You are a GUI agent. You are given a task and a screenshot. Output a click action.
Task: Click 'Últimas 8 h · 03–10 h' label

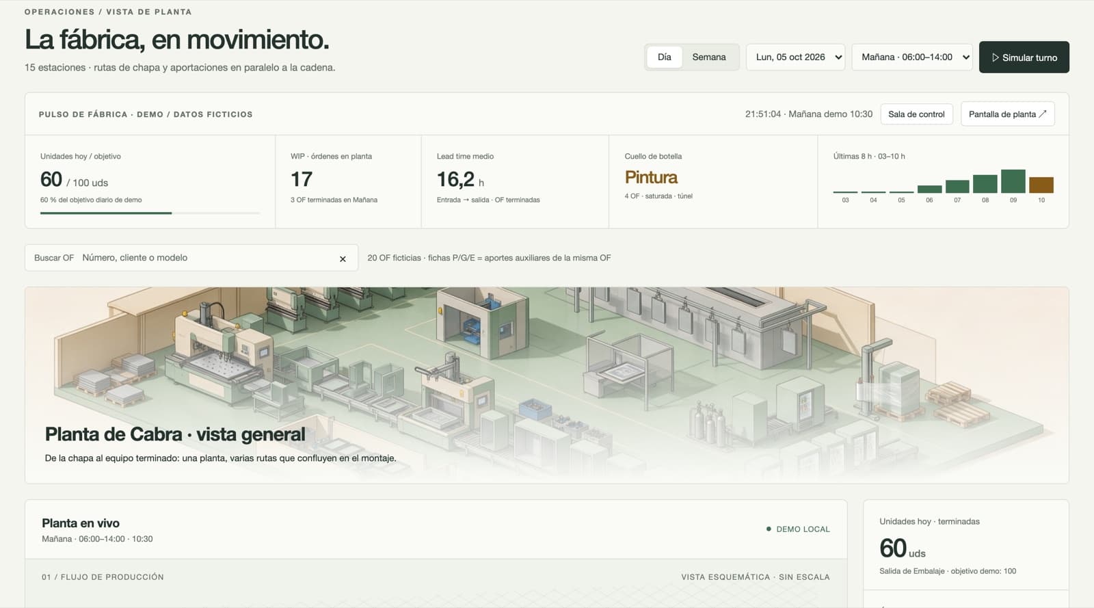point(869,157)
